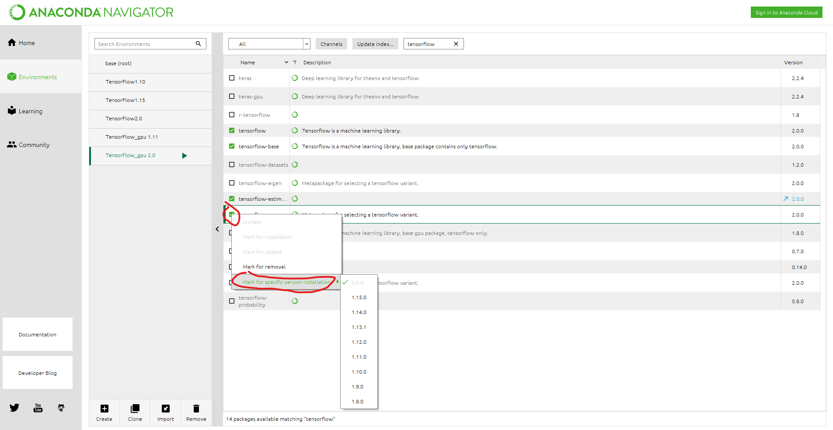
Task: Choose version 1.12.0 from submenu
Action: coord(359,342)
